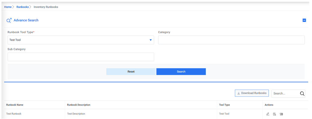
Task: Click the table Search... text box
Action: pyautogui.click(x=285, y=93)
